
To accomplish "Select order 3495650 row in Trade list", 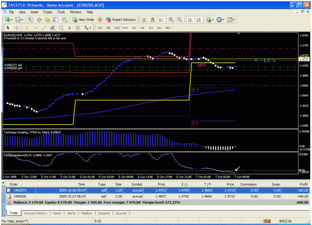I will 158,197.
